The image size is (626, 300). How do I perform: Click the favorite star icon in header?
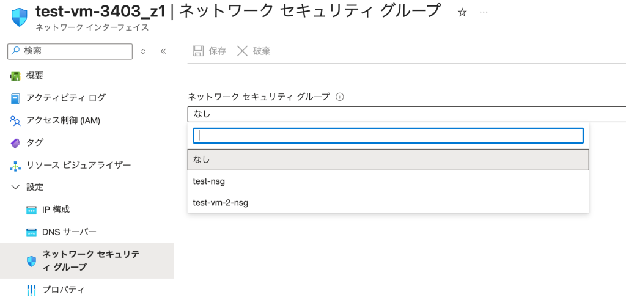pos(462,13)
